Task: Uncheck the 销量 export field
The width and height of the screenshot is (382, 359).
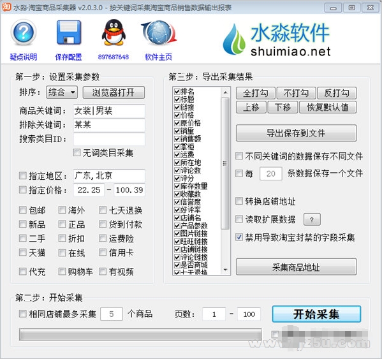Action: pyautogui.click(x=177, y=131)
